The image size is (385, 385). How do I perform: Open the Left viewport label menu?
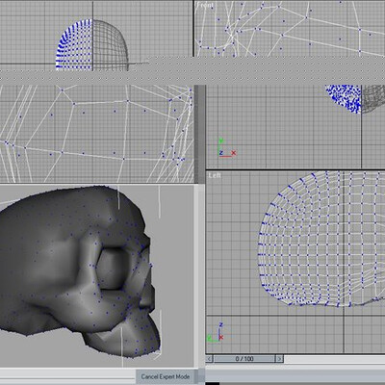[x=215, y=175]
